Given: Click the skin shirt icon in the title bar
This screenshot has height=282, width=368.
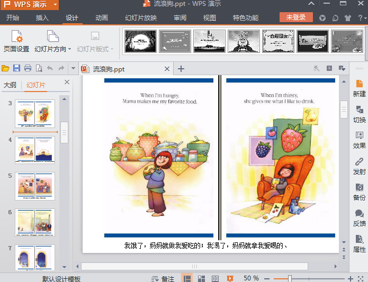Looking at the screenshot, I should pyautogui.click(x=347, y=18).
